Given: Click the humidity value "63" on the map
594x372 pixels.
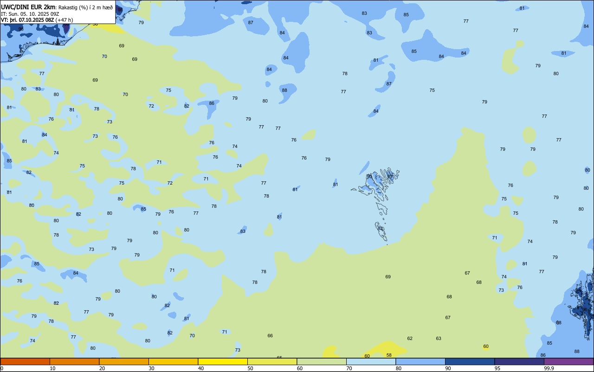Looking at the screenshot, I should coord(439,339).
